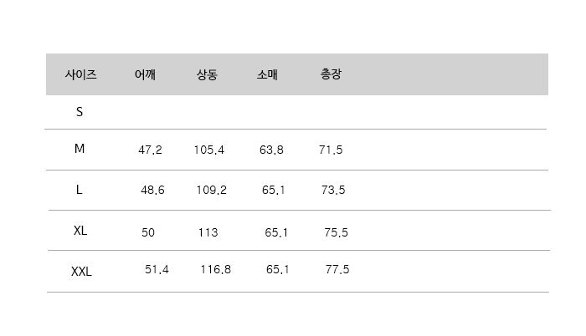Screen dimensions: 586x336
Task: Click the 사이즈 column header
Action: pos(80,74)
